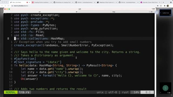173x97 pixels.
Task: Switch to the ssh terminal tab
Action: tap(41, 12)
